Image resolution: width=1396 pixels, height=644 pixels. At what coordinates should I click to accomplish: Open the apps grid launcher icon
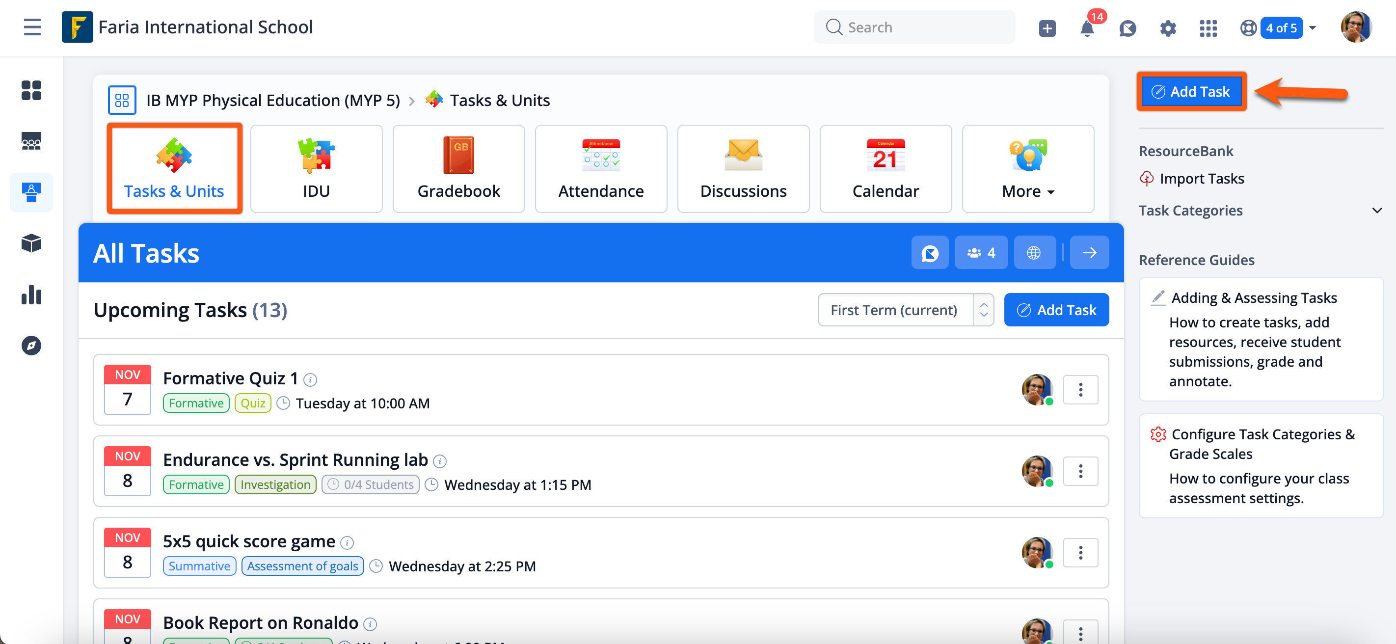[1208, 28]
